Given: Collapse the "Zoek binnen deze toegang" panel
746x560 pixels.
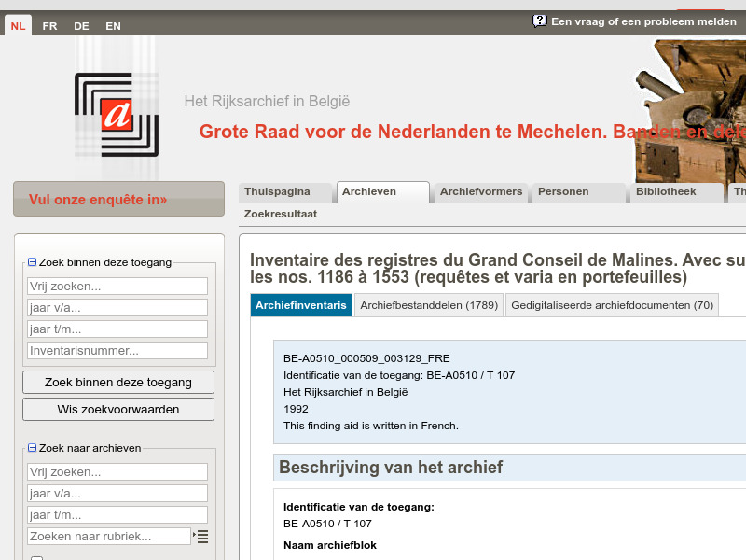Looking at the screenshot, I should coord(32,262).
